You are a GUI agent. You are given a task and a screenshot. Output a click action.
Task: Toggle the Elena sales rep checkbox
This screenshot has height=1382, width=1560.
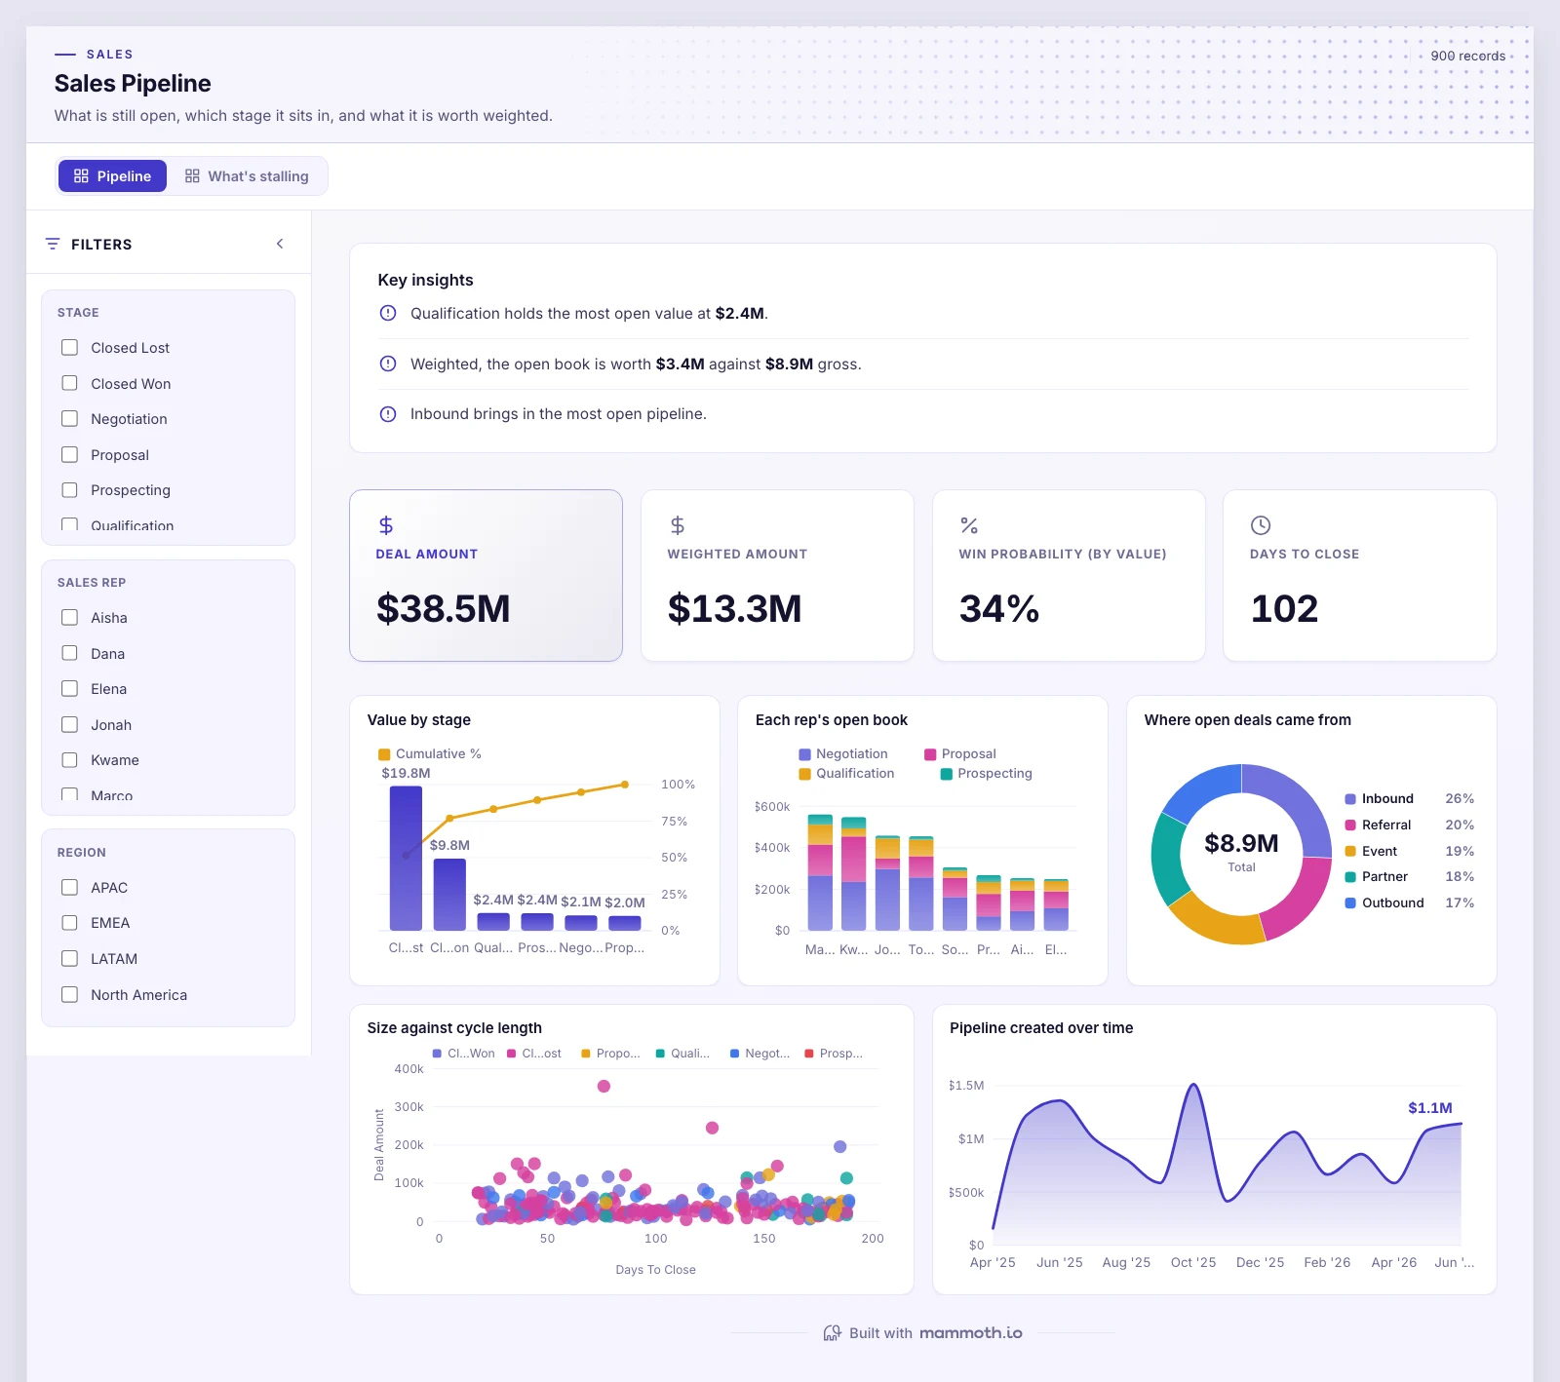[x=70, y=689]
